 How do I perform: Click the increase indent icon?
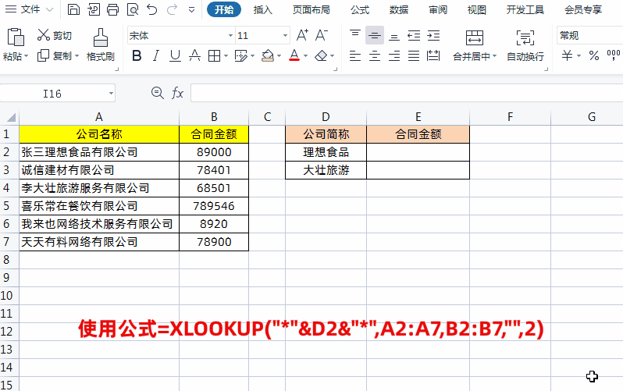(433, 36)
